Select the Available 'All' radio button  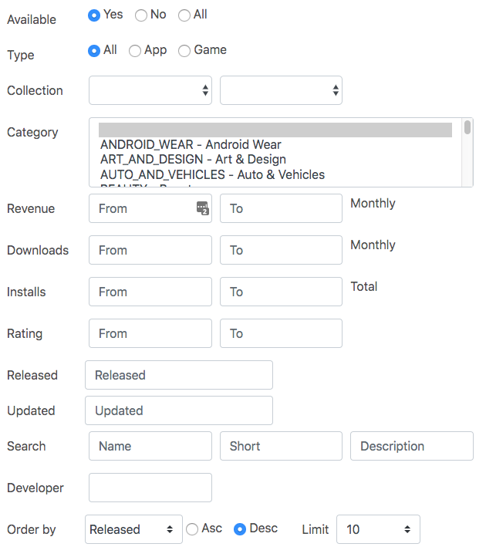184,15
